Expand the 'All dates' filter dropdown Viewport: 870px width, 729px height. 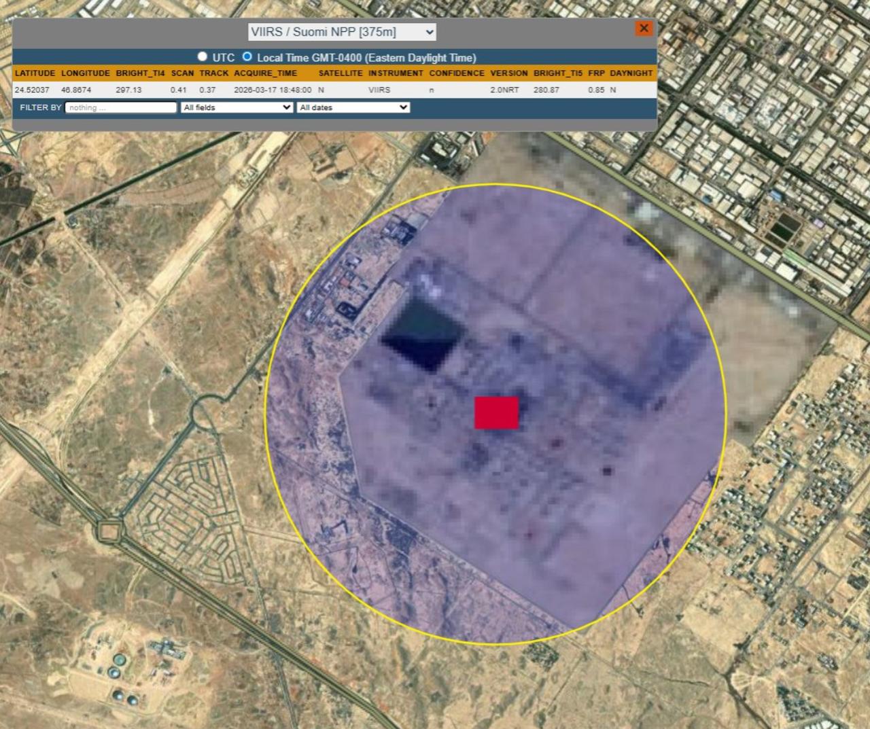coord(353,107)
